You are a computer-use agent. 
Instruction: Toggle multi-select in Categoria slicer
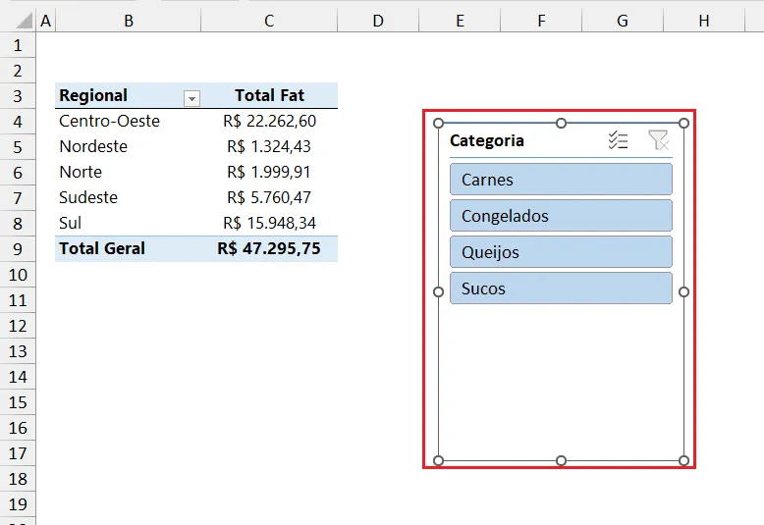point(618,140)
